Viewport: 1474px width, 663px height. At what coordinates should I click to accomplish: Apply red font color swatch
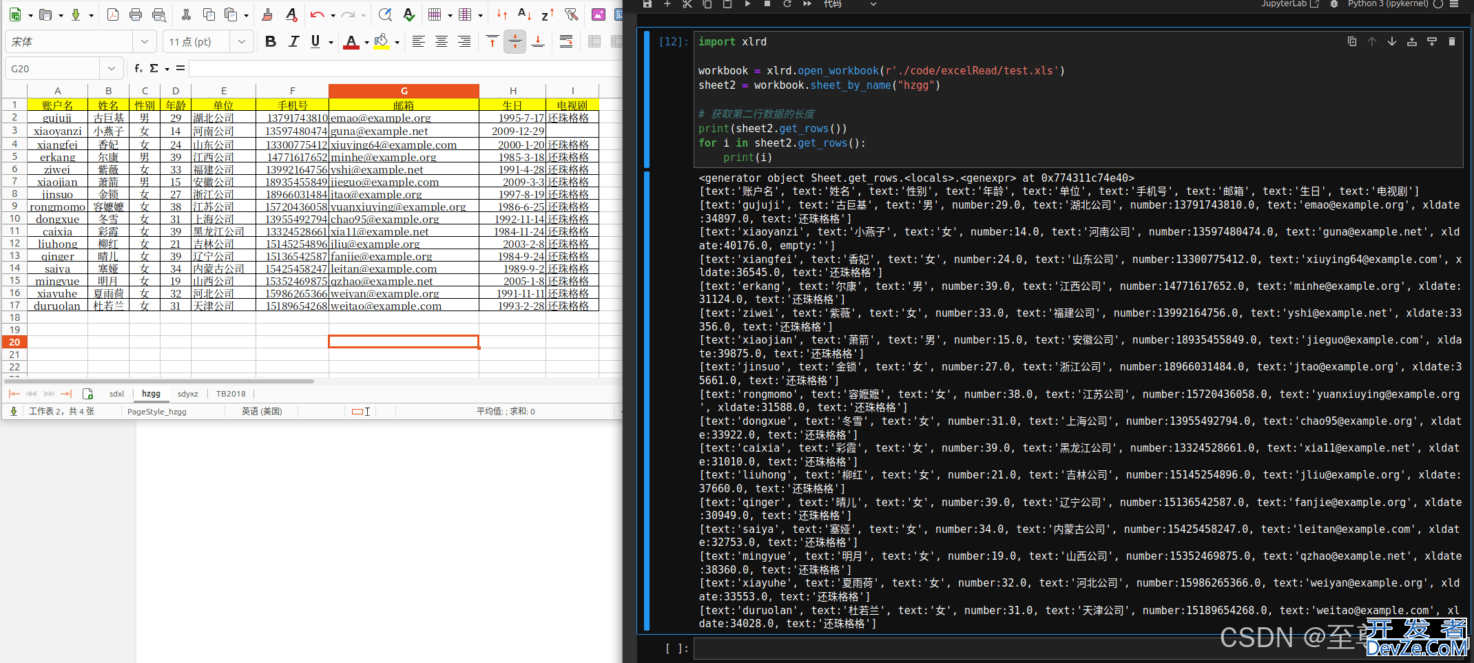[351, 42]
